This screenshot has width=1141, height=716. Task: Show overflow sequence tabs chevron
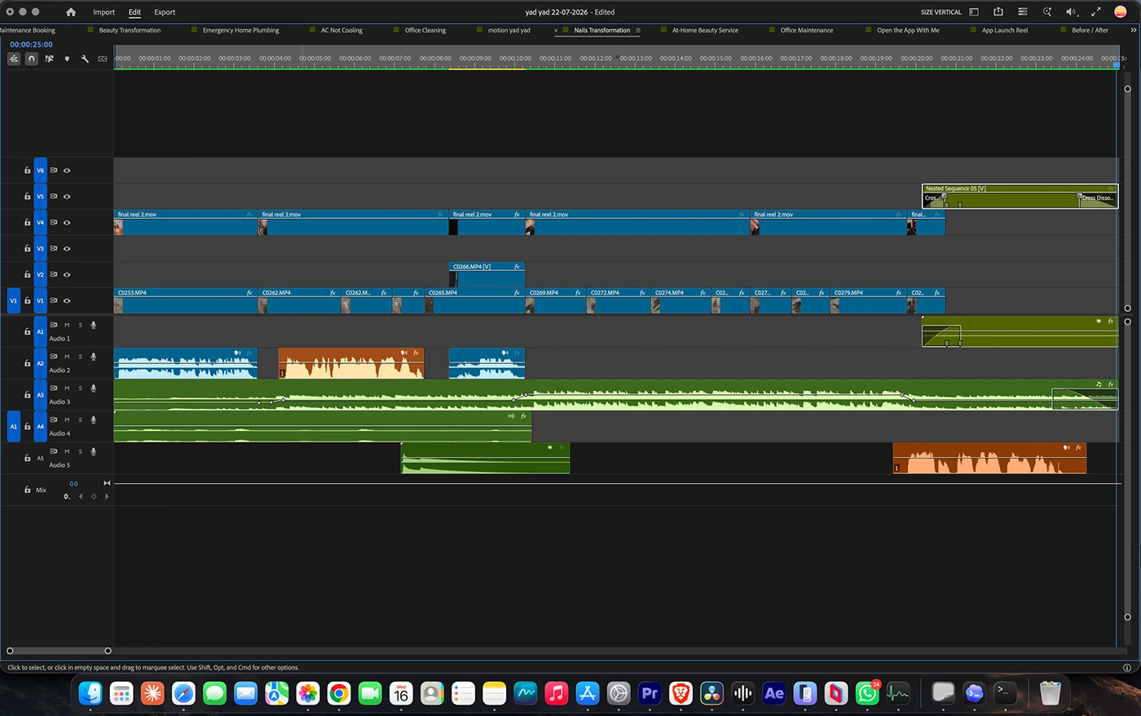point(1133,30)
